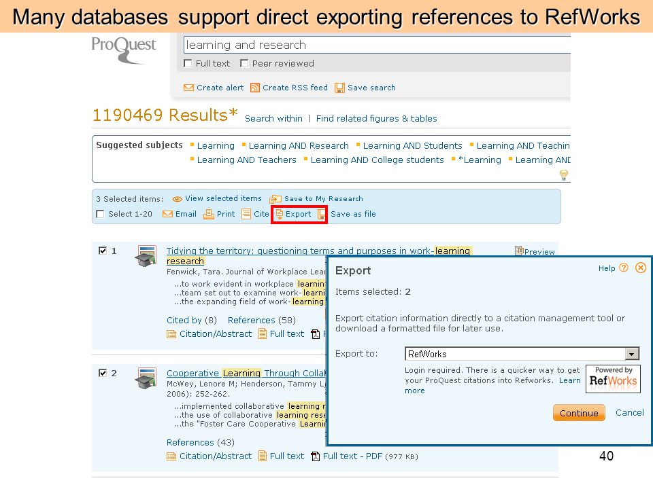
Task: Click the Create RSS feed link
Action: pyautogui.click(x=295, y=88)
